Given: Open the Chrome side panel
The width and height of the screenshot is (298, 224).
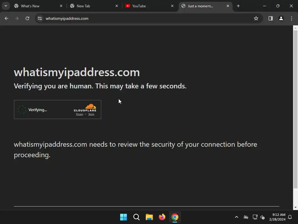Looking at the screenshot, I should tap(270, 18).
